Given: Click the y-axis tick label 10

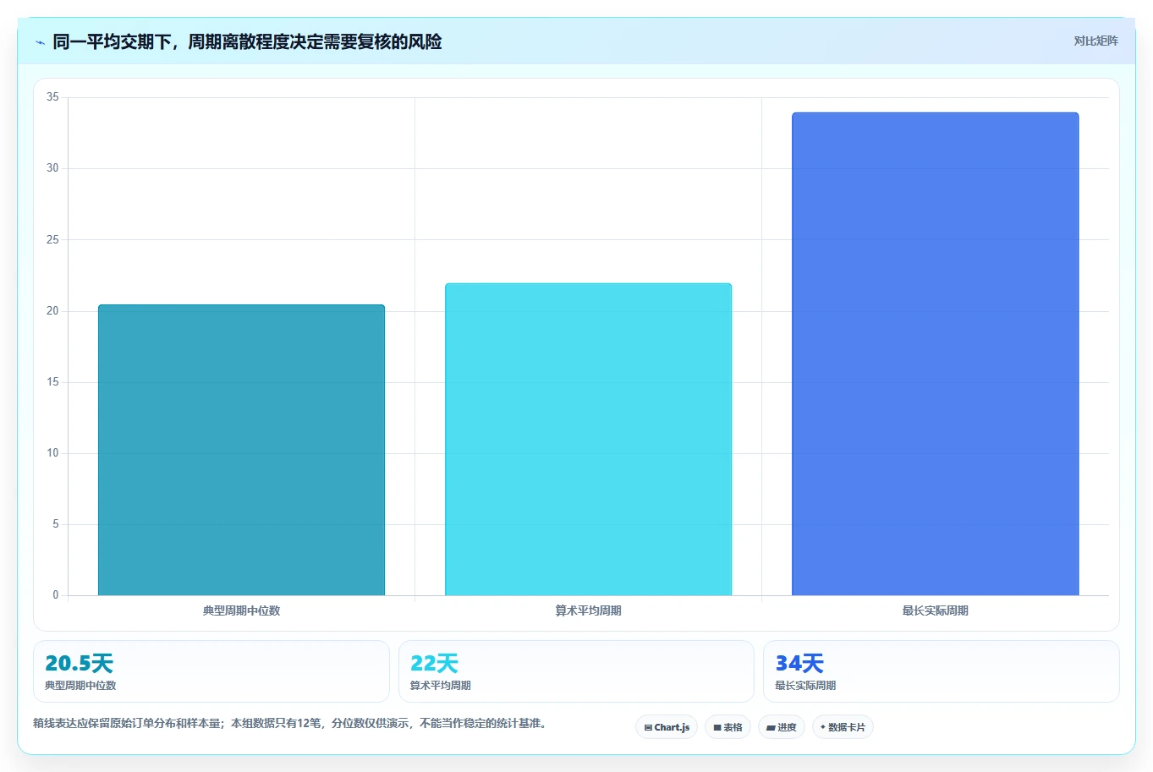Looking at the screenshot, I should (52, 453).
